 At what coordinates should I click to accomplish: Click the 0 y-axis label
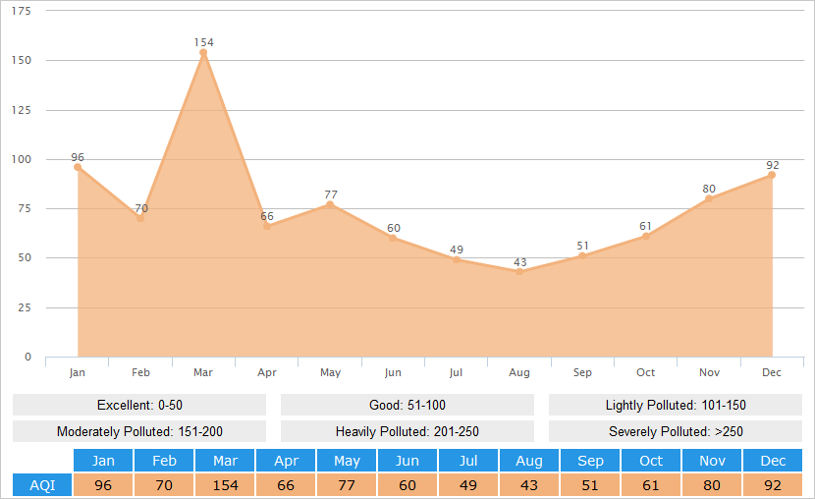[28, 357]
